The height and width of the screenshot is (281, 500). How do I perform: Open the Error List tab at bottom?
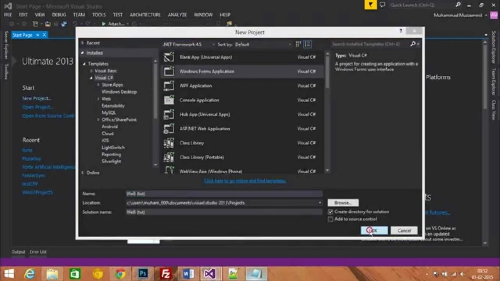pos(38,252)
